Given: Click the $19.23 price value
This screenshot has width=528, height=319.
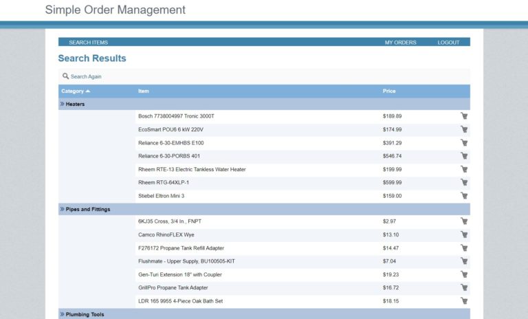Looking at the screenshot, I should click(390, 274).
